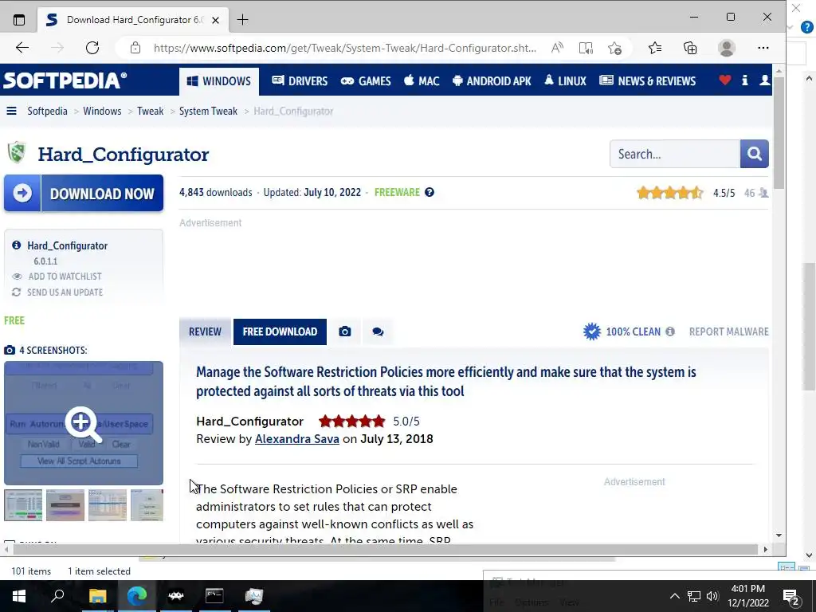Open Alexandra Sava author link

pos(296,439)
